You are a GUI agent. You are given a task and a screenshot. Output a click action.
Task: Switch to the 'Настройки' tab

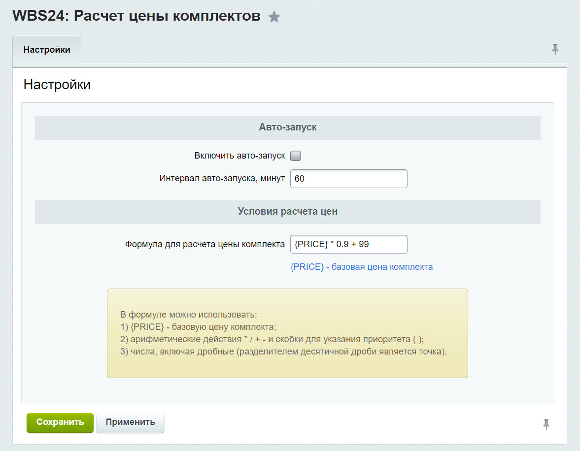(47, 49)
